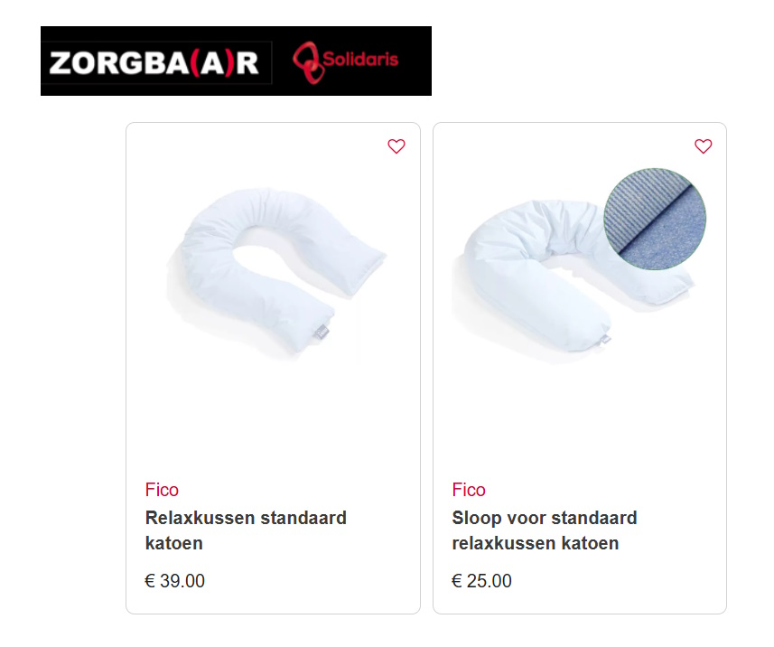Click the blue fabric swatch circle
The height and width of the screenshot is (647, 774).
click(655, 219)
